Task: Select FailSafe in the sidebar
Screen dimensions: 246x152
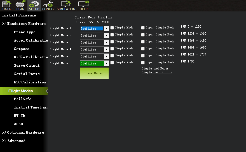Action: point(22,99)
